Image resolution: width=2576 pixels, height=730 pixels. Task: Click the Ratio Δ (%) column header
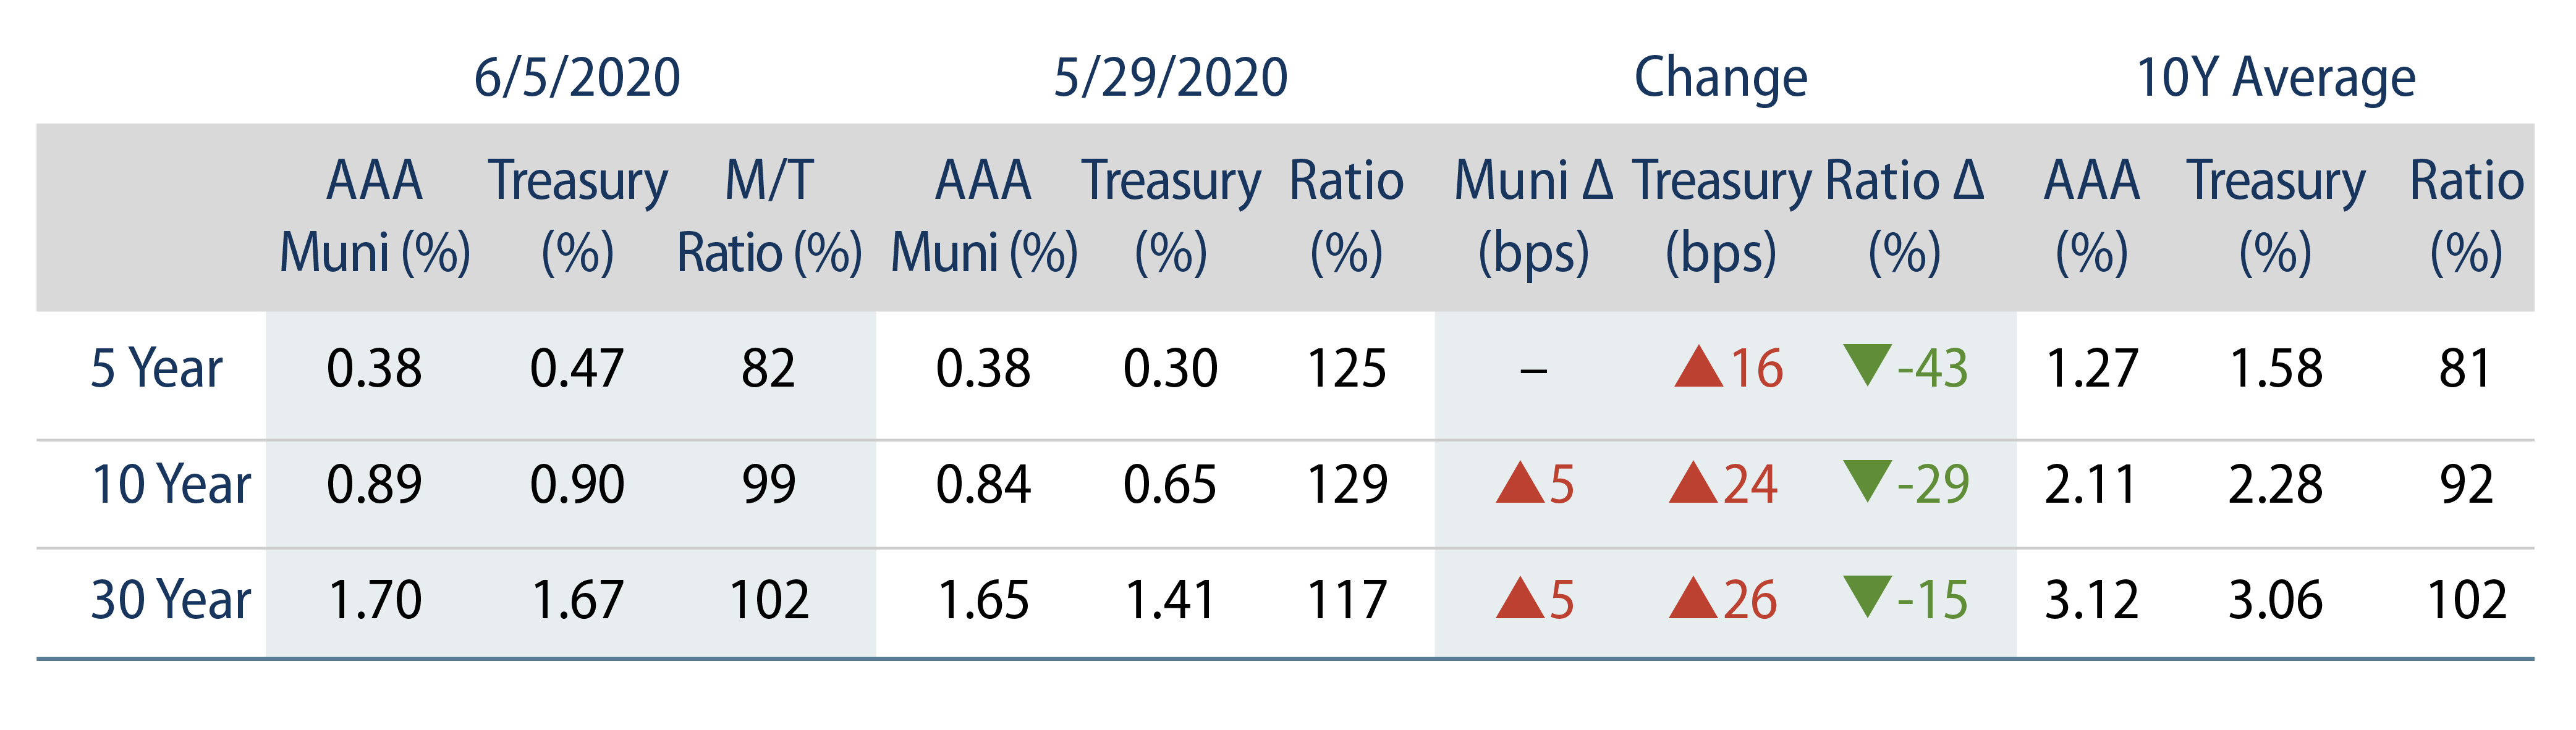click(x=1904, y=216)
